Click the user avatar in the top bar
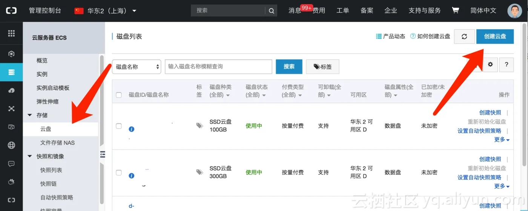The height and width of the screenshot is (211, 528). point(515,11)
